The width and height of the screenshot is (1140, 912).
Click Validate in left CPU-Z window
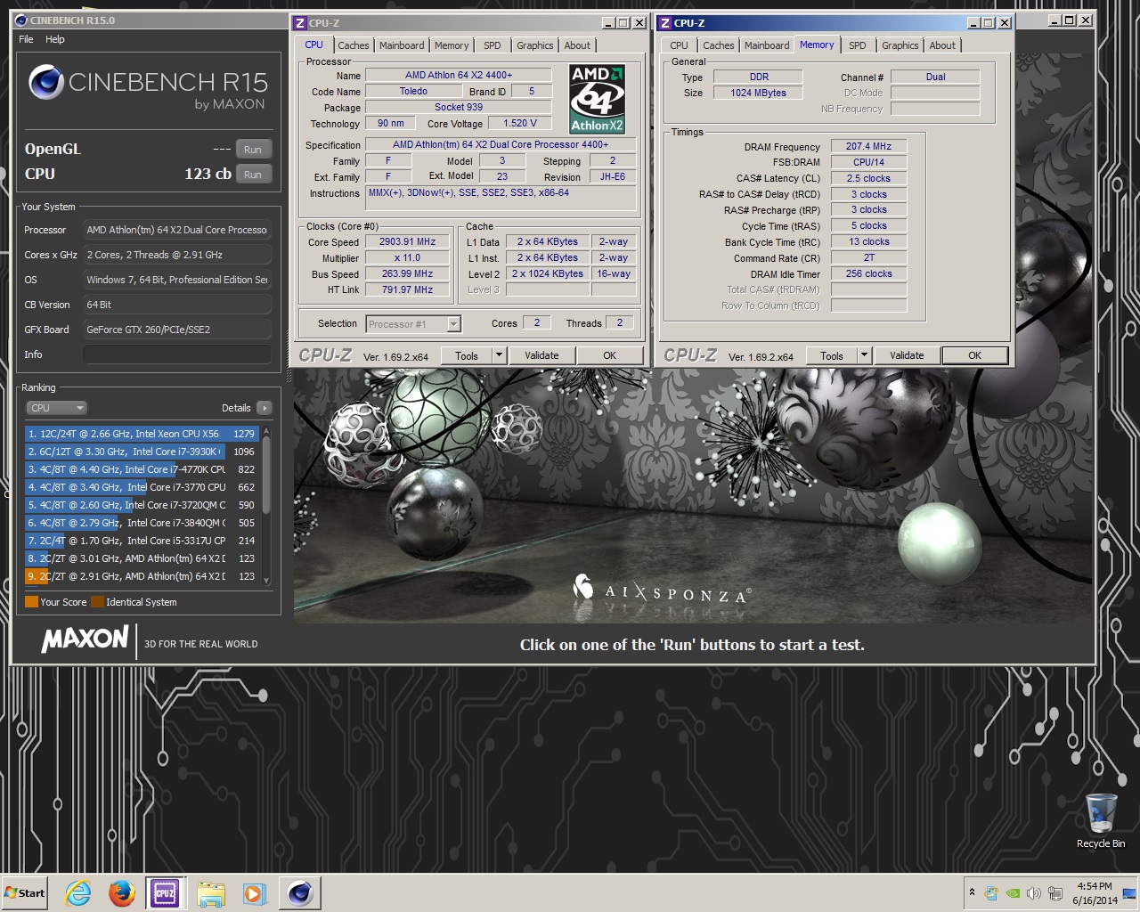[541, 355]
